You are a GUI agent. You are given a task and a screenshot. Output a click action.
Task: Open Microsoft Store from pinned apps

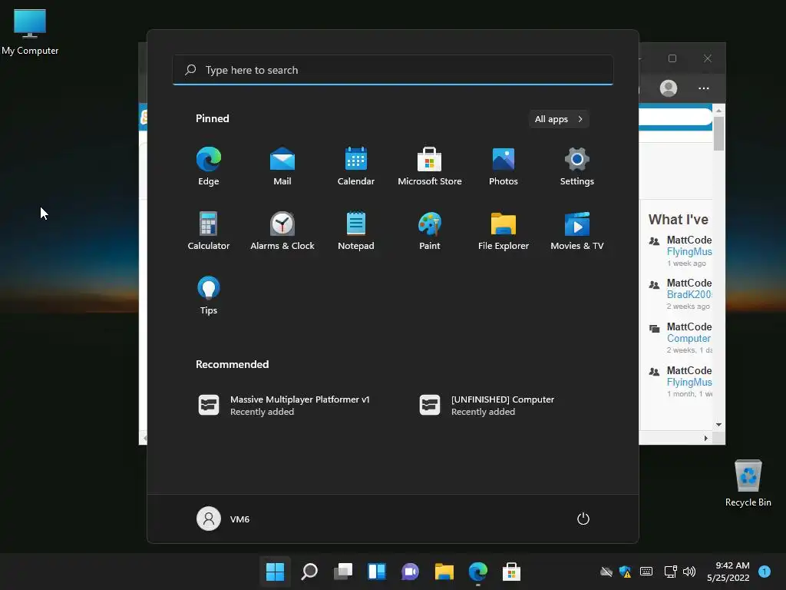click(430, 167)
